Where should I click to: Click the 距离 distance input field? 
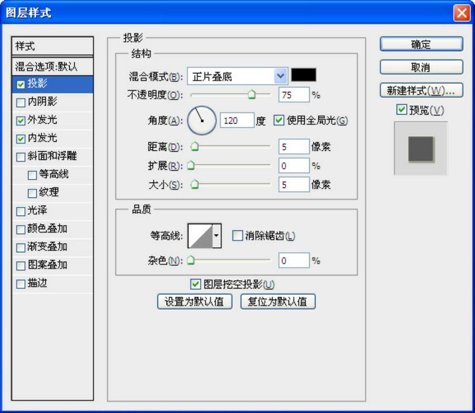(x=293, y=147)
